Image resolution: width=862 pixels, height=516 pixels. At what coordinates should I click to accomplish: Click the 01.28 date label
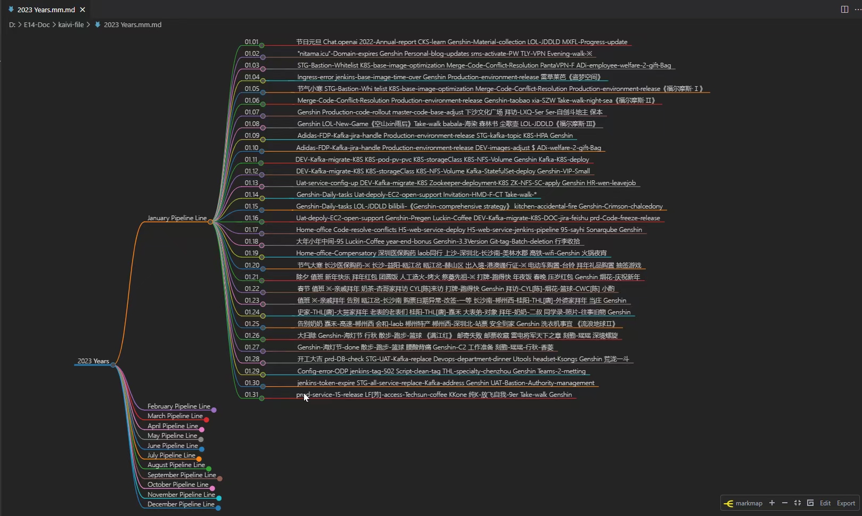(x=252, y=359)
